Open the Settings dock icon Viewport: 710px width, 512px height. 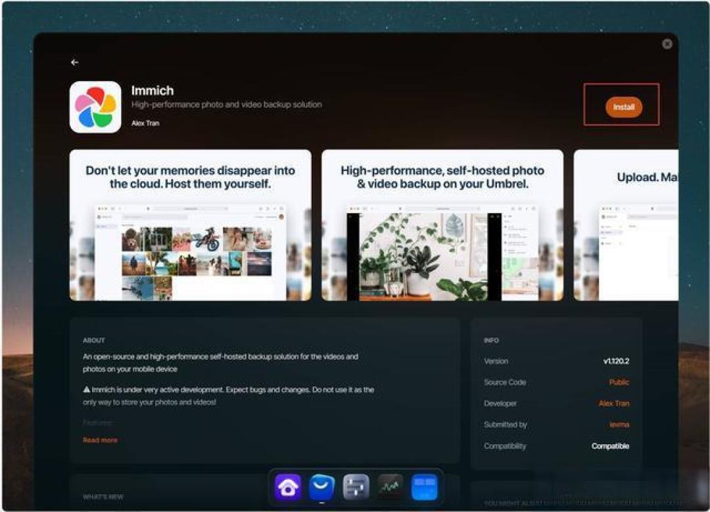pos(356,487)
